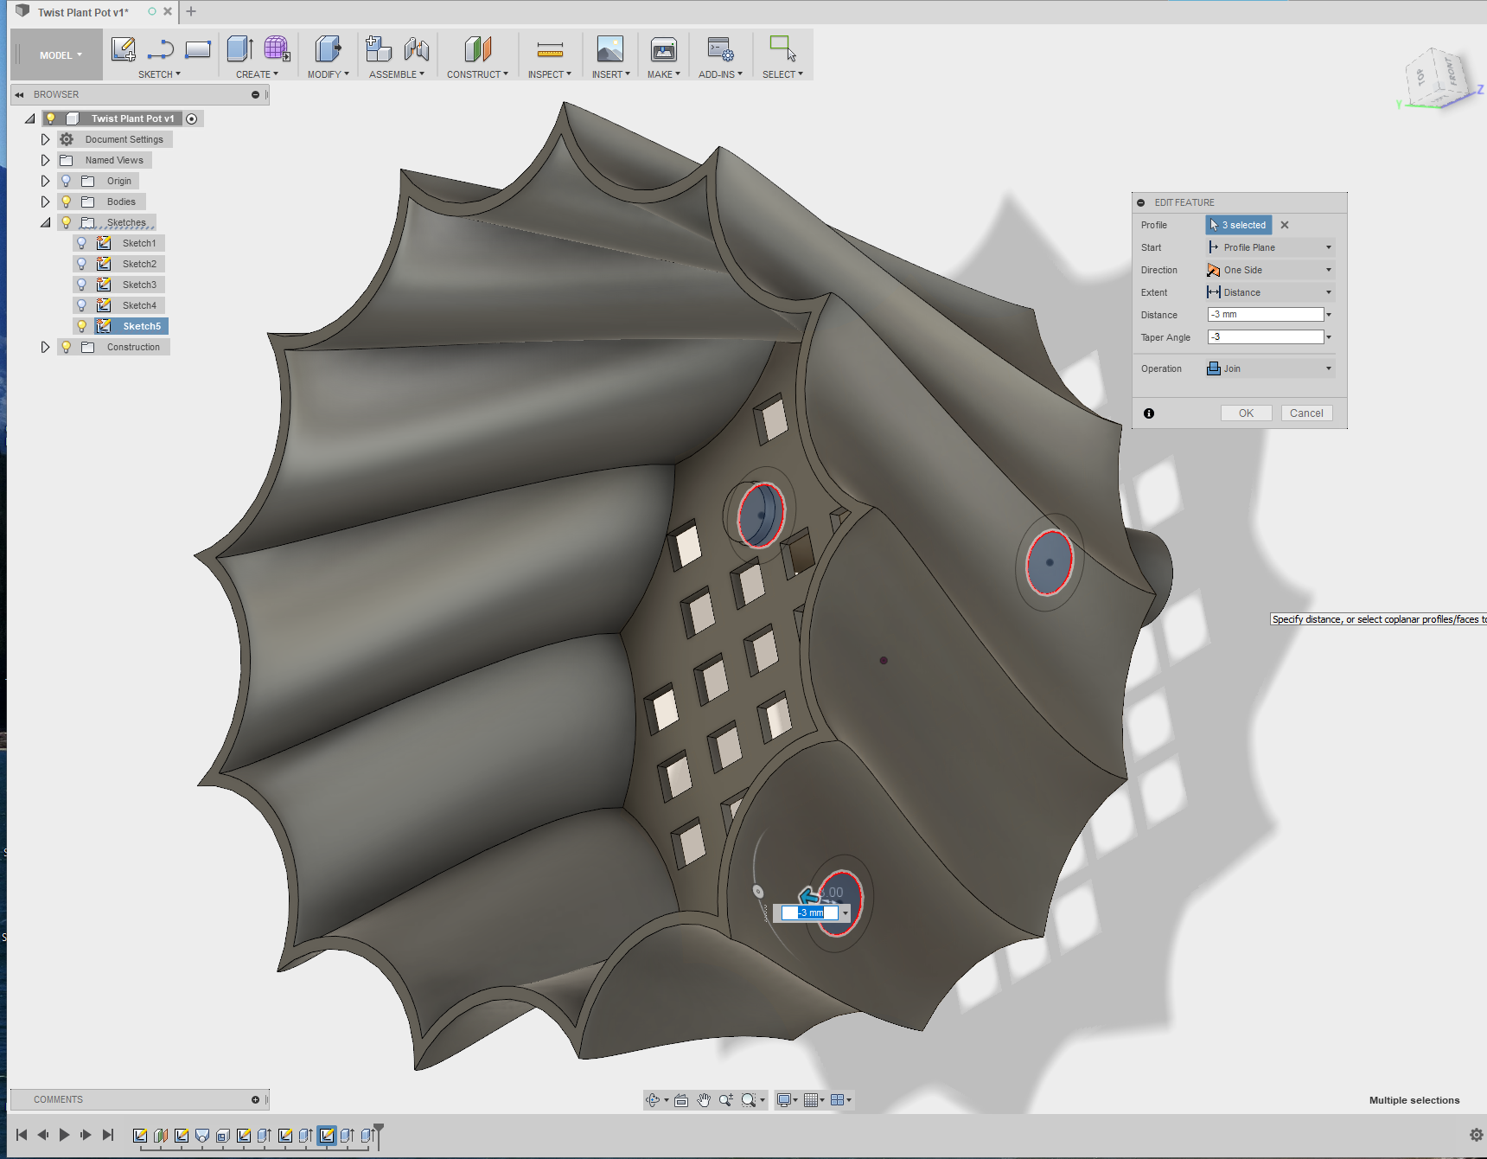Click the Offset Plane construct icon

[x=477, y=49]
